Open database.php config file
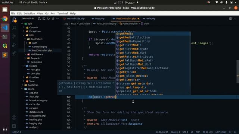This screenshot has width=239, height=134. [x=36, y=112]
